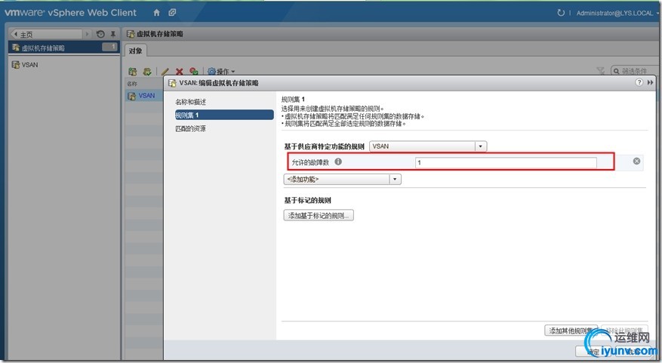Screen dimensions: 662x363
Task: Open the new window link icon in header
Action: click(x=172, y=13)
